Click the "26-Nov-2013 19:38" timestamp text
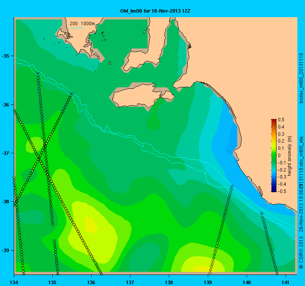This screenshot has width=305, height=286. [x=301, y=211]
